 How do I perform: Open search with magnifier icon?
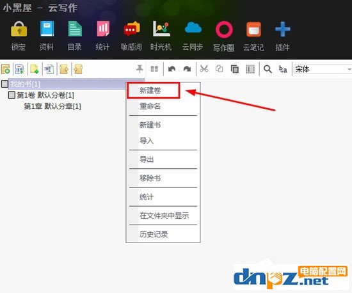[268, 69]
